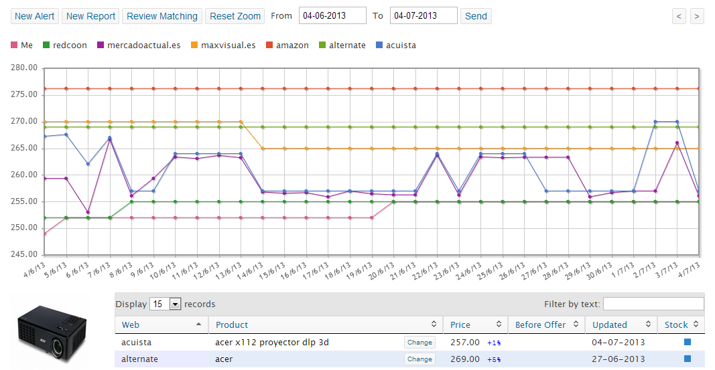Open the New Report button
715x370 pixels.
[x=90, y=16]
